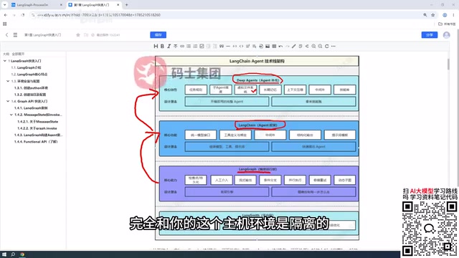This screenshot has height=258, width=459.
Task: Insert a hyperlink using the link icon
Action: [182, 46]
